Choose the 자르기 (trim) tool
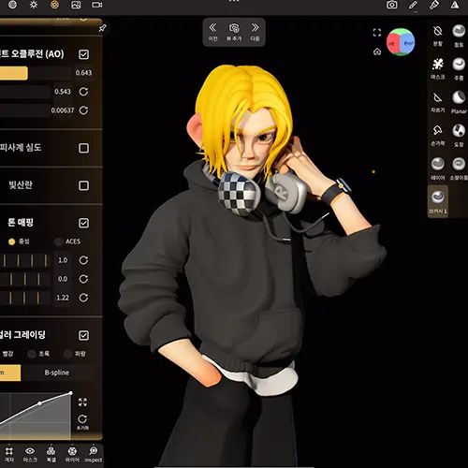468x468 pixels. pyautogui.click(x=438, y=102)
